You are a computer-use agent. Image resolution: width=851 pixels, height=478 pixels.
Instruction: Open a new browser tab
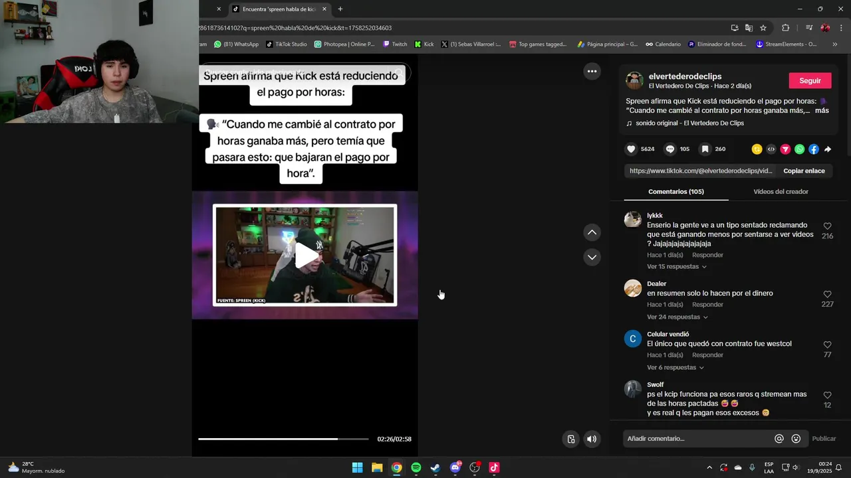pos(340,9)
